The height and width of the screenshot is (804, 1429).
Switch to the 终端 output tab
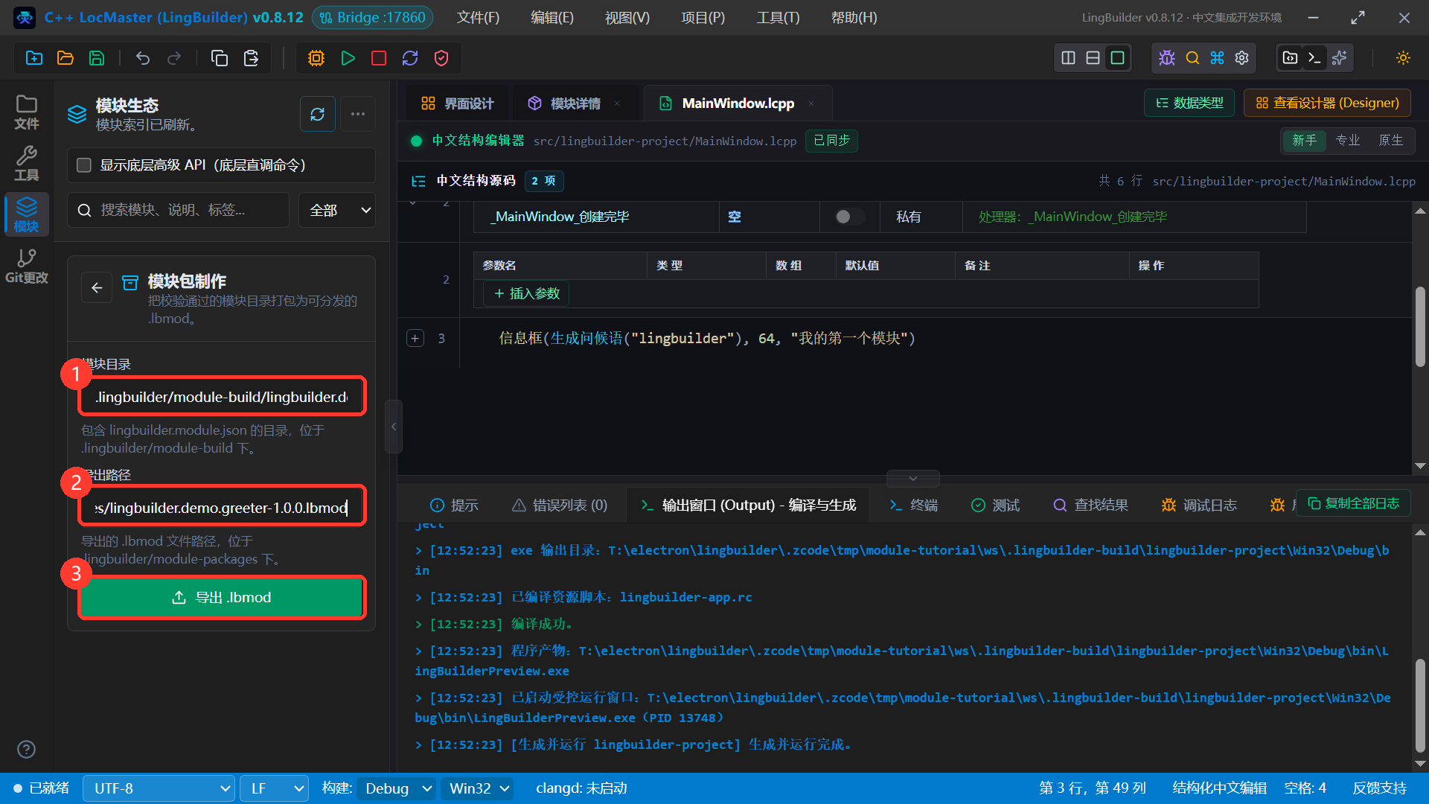pos(913,505)
